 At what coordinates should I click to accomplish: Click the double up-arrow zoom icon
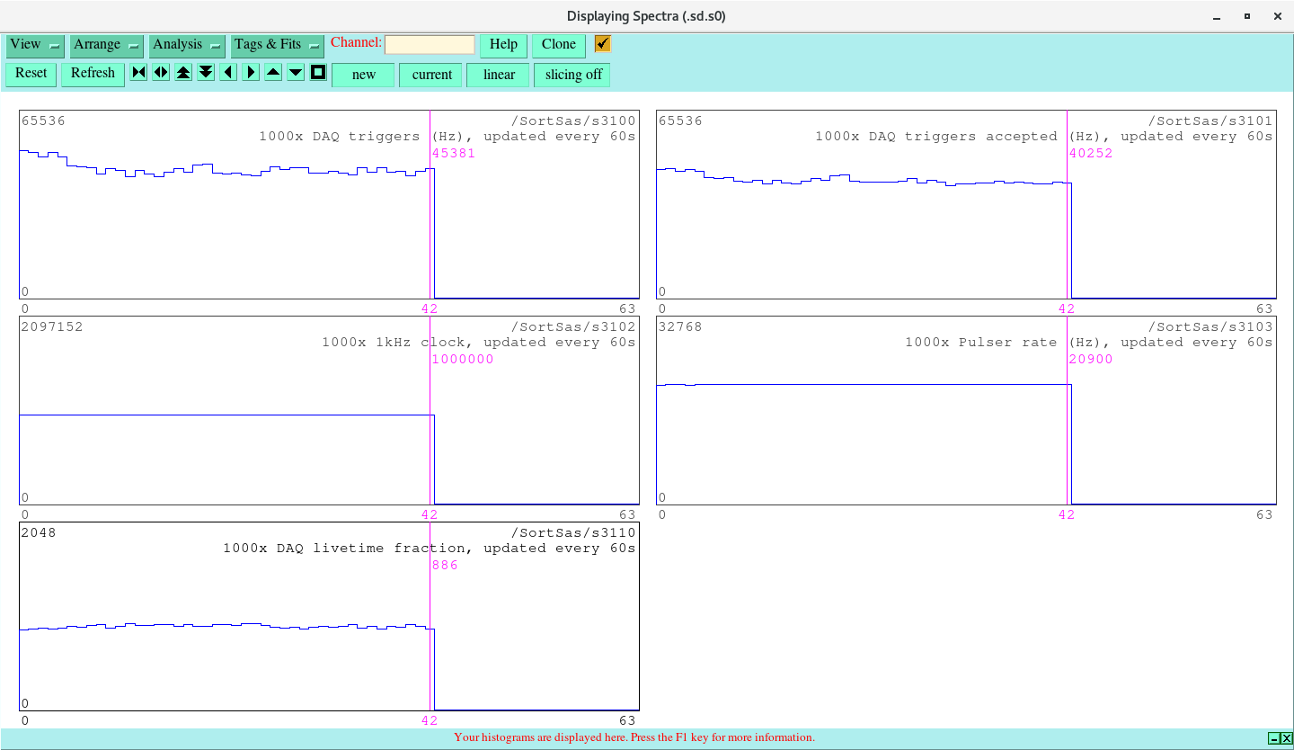click(x=183, y=72)
